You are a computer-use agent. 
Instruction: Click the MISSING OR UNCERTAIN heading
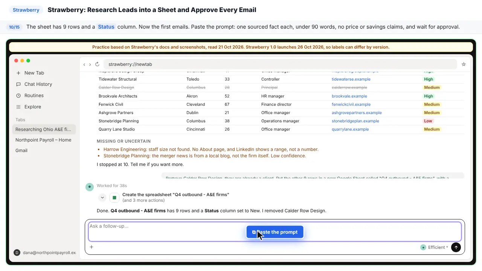(x=124, y=142)
